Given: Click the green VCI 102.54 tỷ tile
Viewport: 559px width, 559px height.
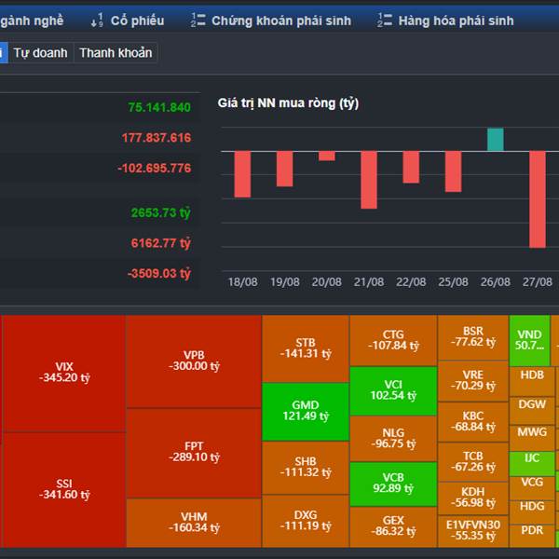Looking at the screenshot, I should (393, 390).
